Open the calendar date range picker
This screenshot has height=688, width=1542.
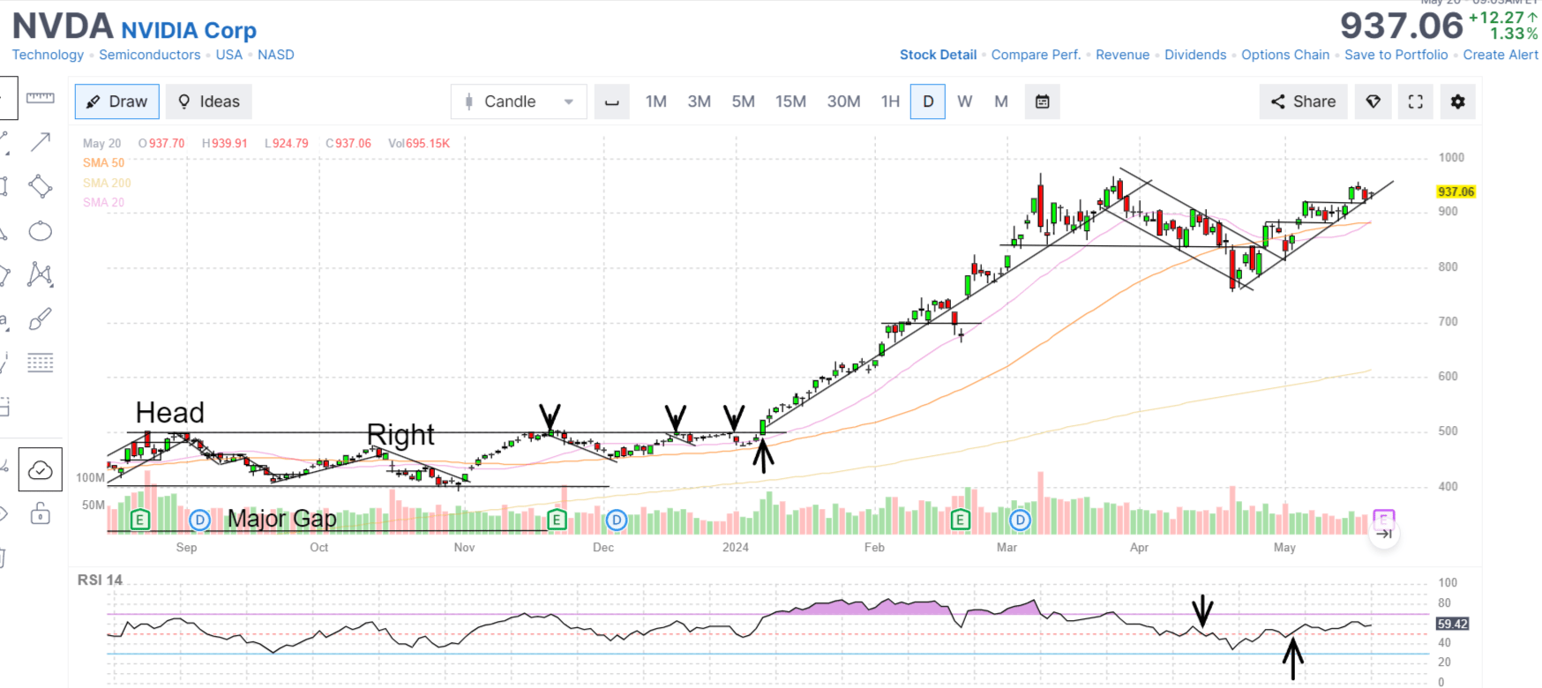[x=1042, y=101]
